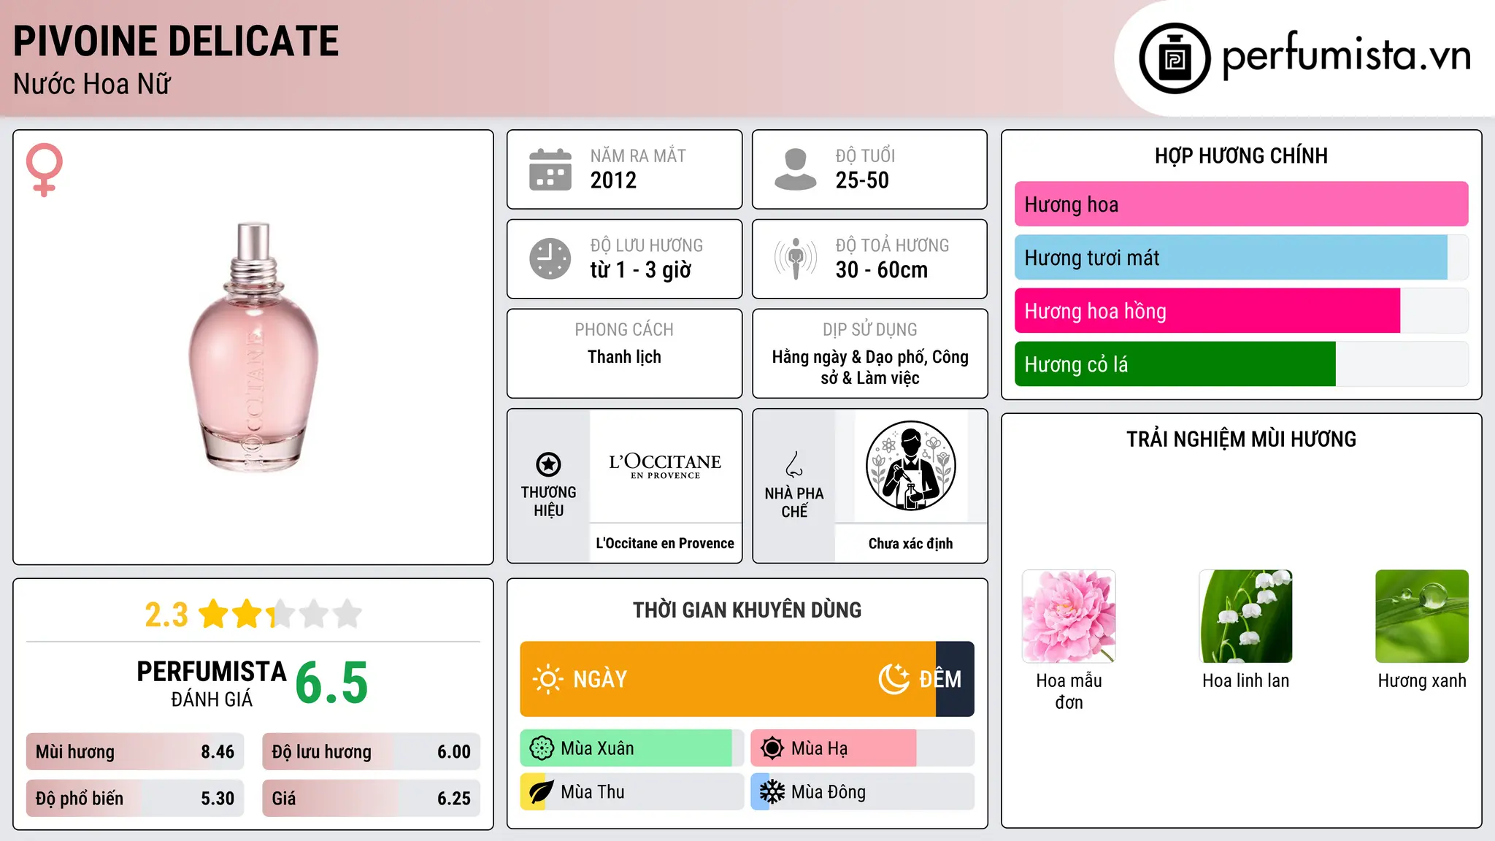Image resolution: width=1495 pixels, height=841 pixels.
Task: Click the perfumista.vn perfume bottle logo icon
Action: (x=1175, y=58)
